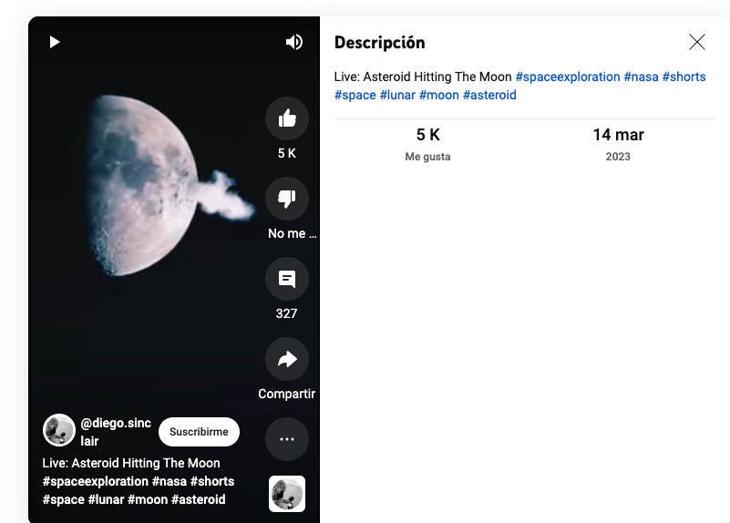This screenshot has width=730, height=523.
Task: Go to the @diego.sinclair channel name
Action: (115, 432)
